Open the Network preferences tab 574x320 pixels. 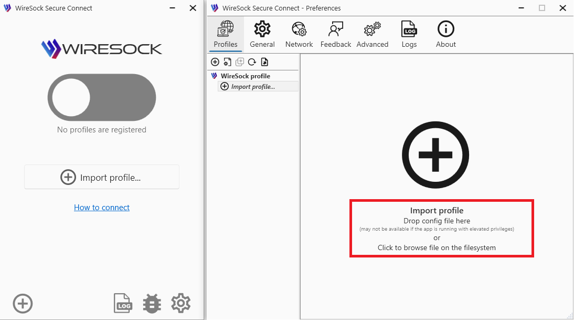pyautogui.click(x=299, y=35)
